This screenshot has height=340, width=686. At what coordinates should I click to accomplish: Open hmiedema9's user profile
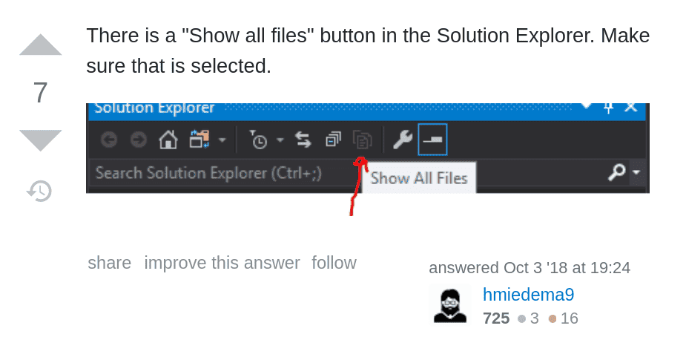528,295
